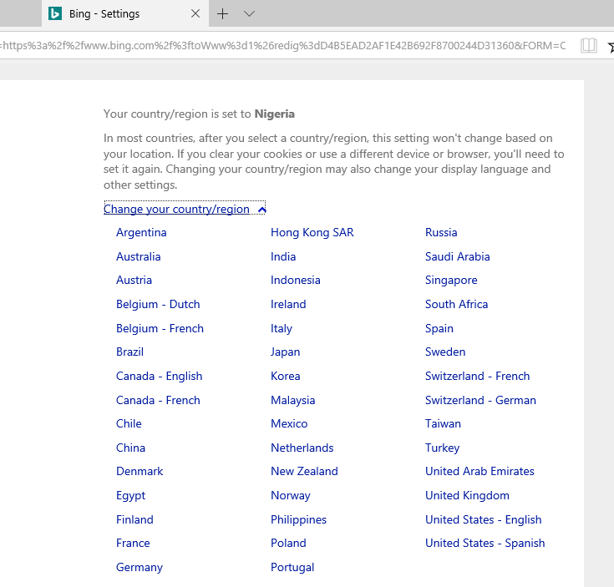
Task: Choose Malaysia
Action: (x=293, y=401)
